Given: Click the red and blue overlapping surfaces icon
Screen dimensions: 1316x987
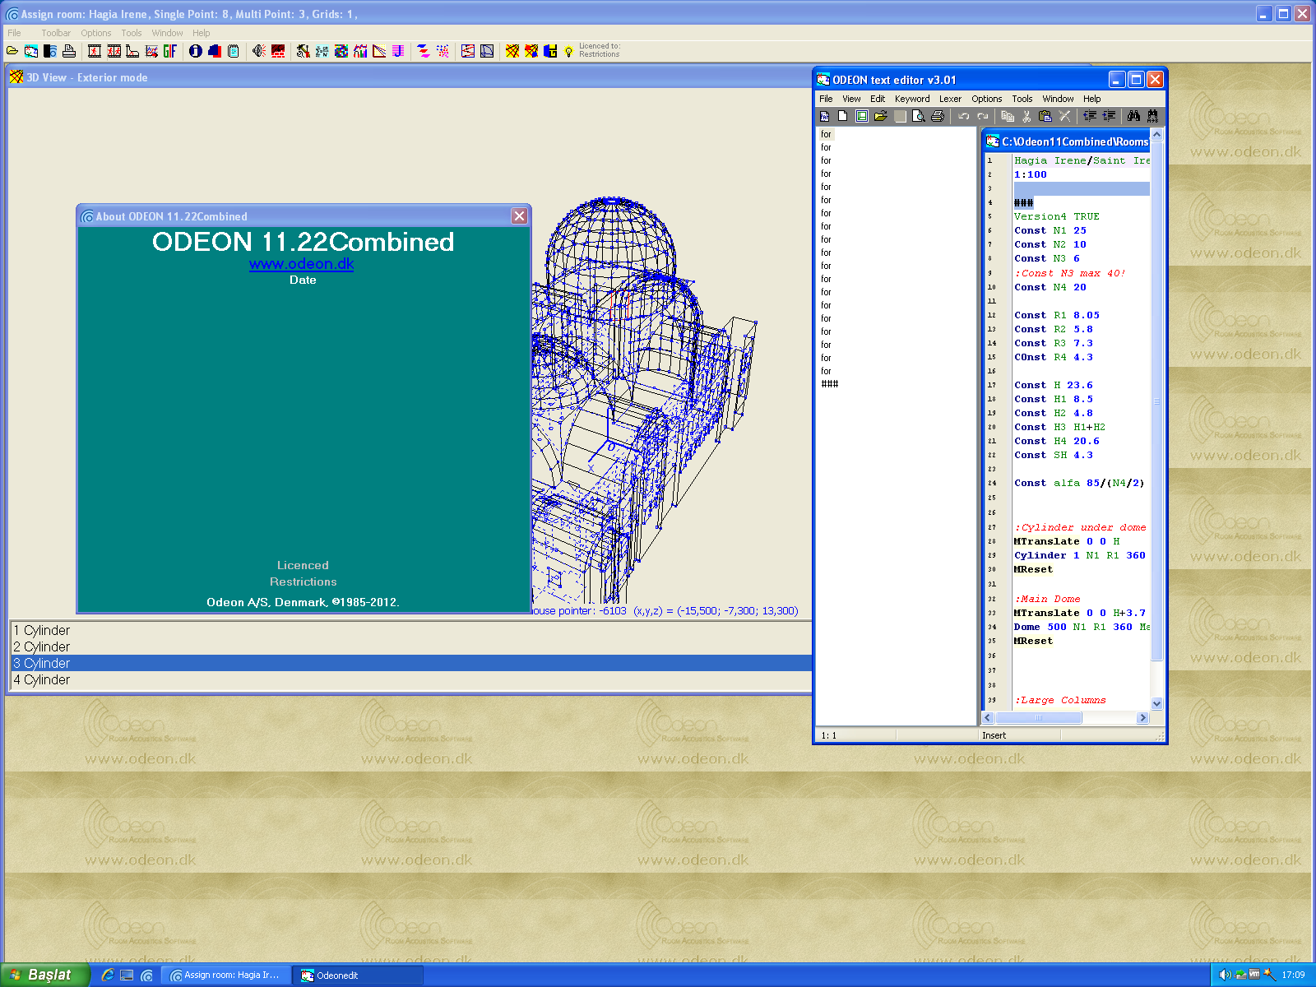Looking at the screenshot, I should tap(215, 51).
